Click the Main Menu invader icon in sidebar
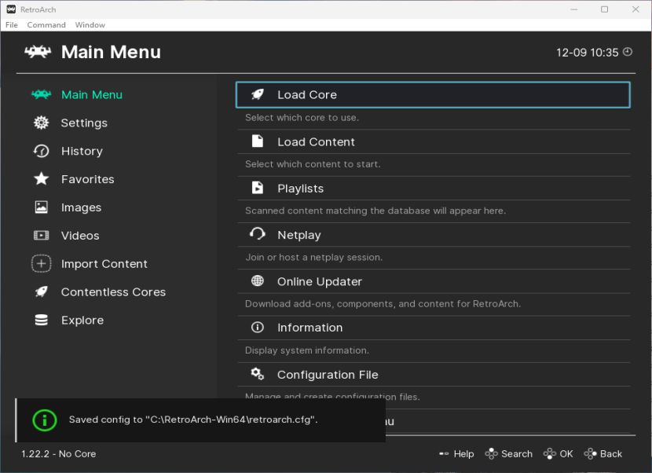 41,94
